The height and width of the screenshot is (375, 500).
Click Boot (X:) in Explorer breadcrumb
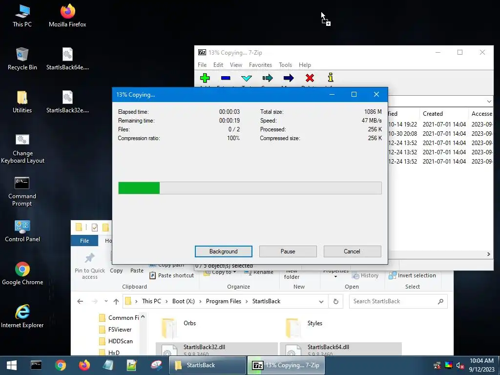pyautogui.click(x=184, y=301)
